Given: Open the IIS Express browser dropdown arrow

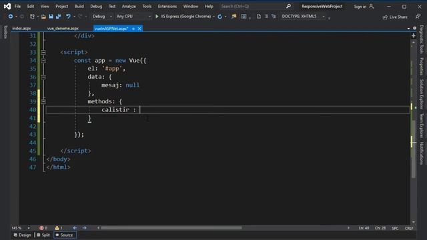Looking at the screenshot, I should [x=213, y=17].
